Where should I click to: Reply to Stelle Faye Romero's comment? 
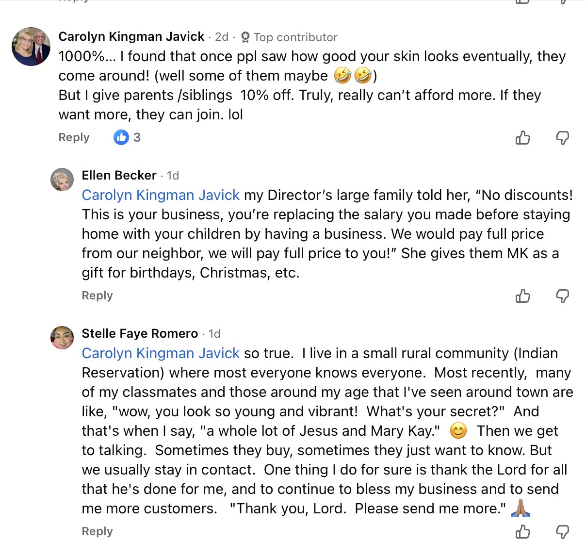(97, 532)
